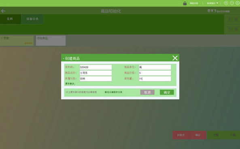Expand more fields via 展开更多

(x=70, y=84)
